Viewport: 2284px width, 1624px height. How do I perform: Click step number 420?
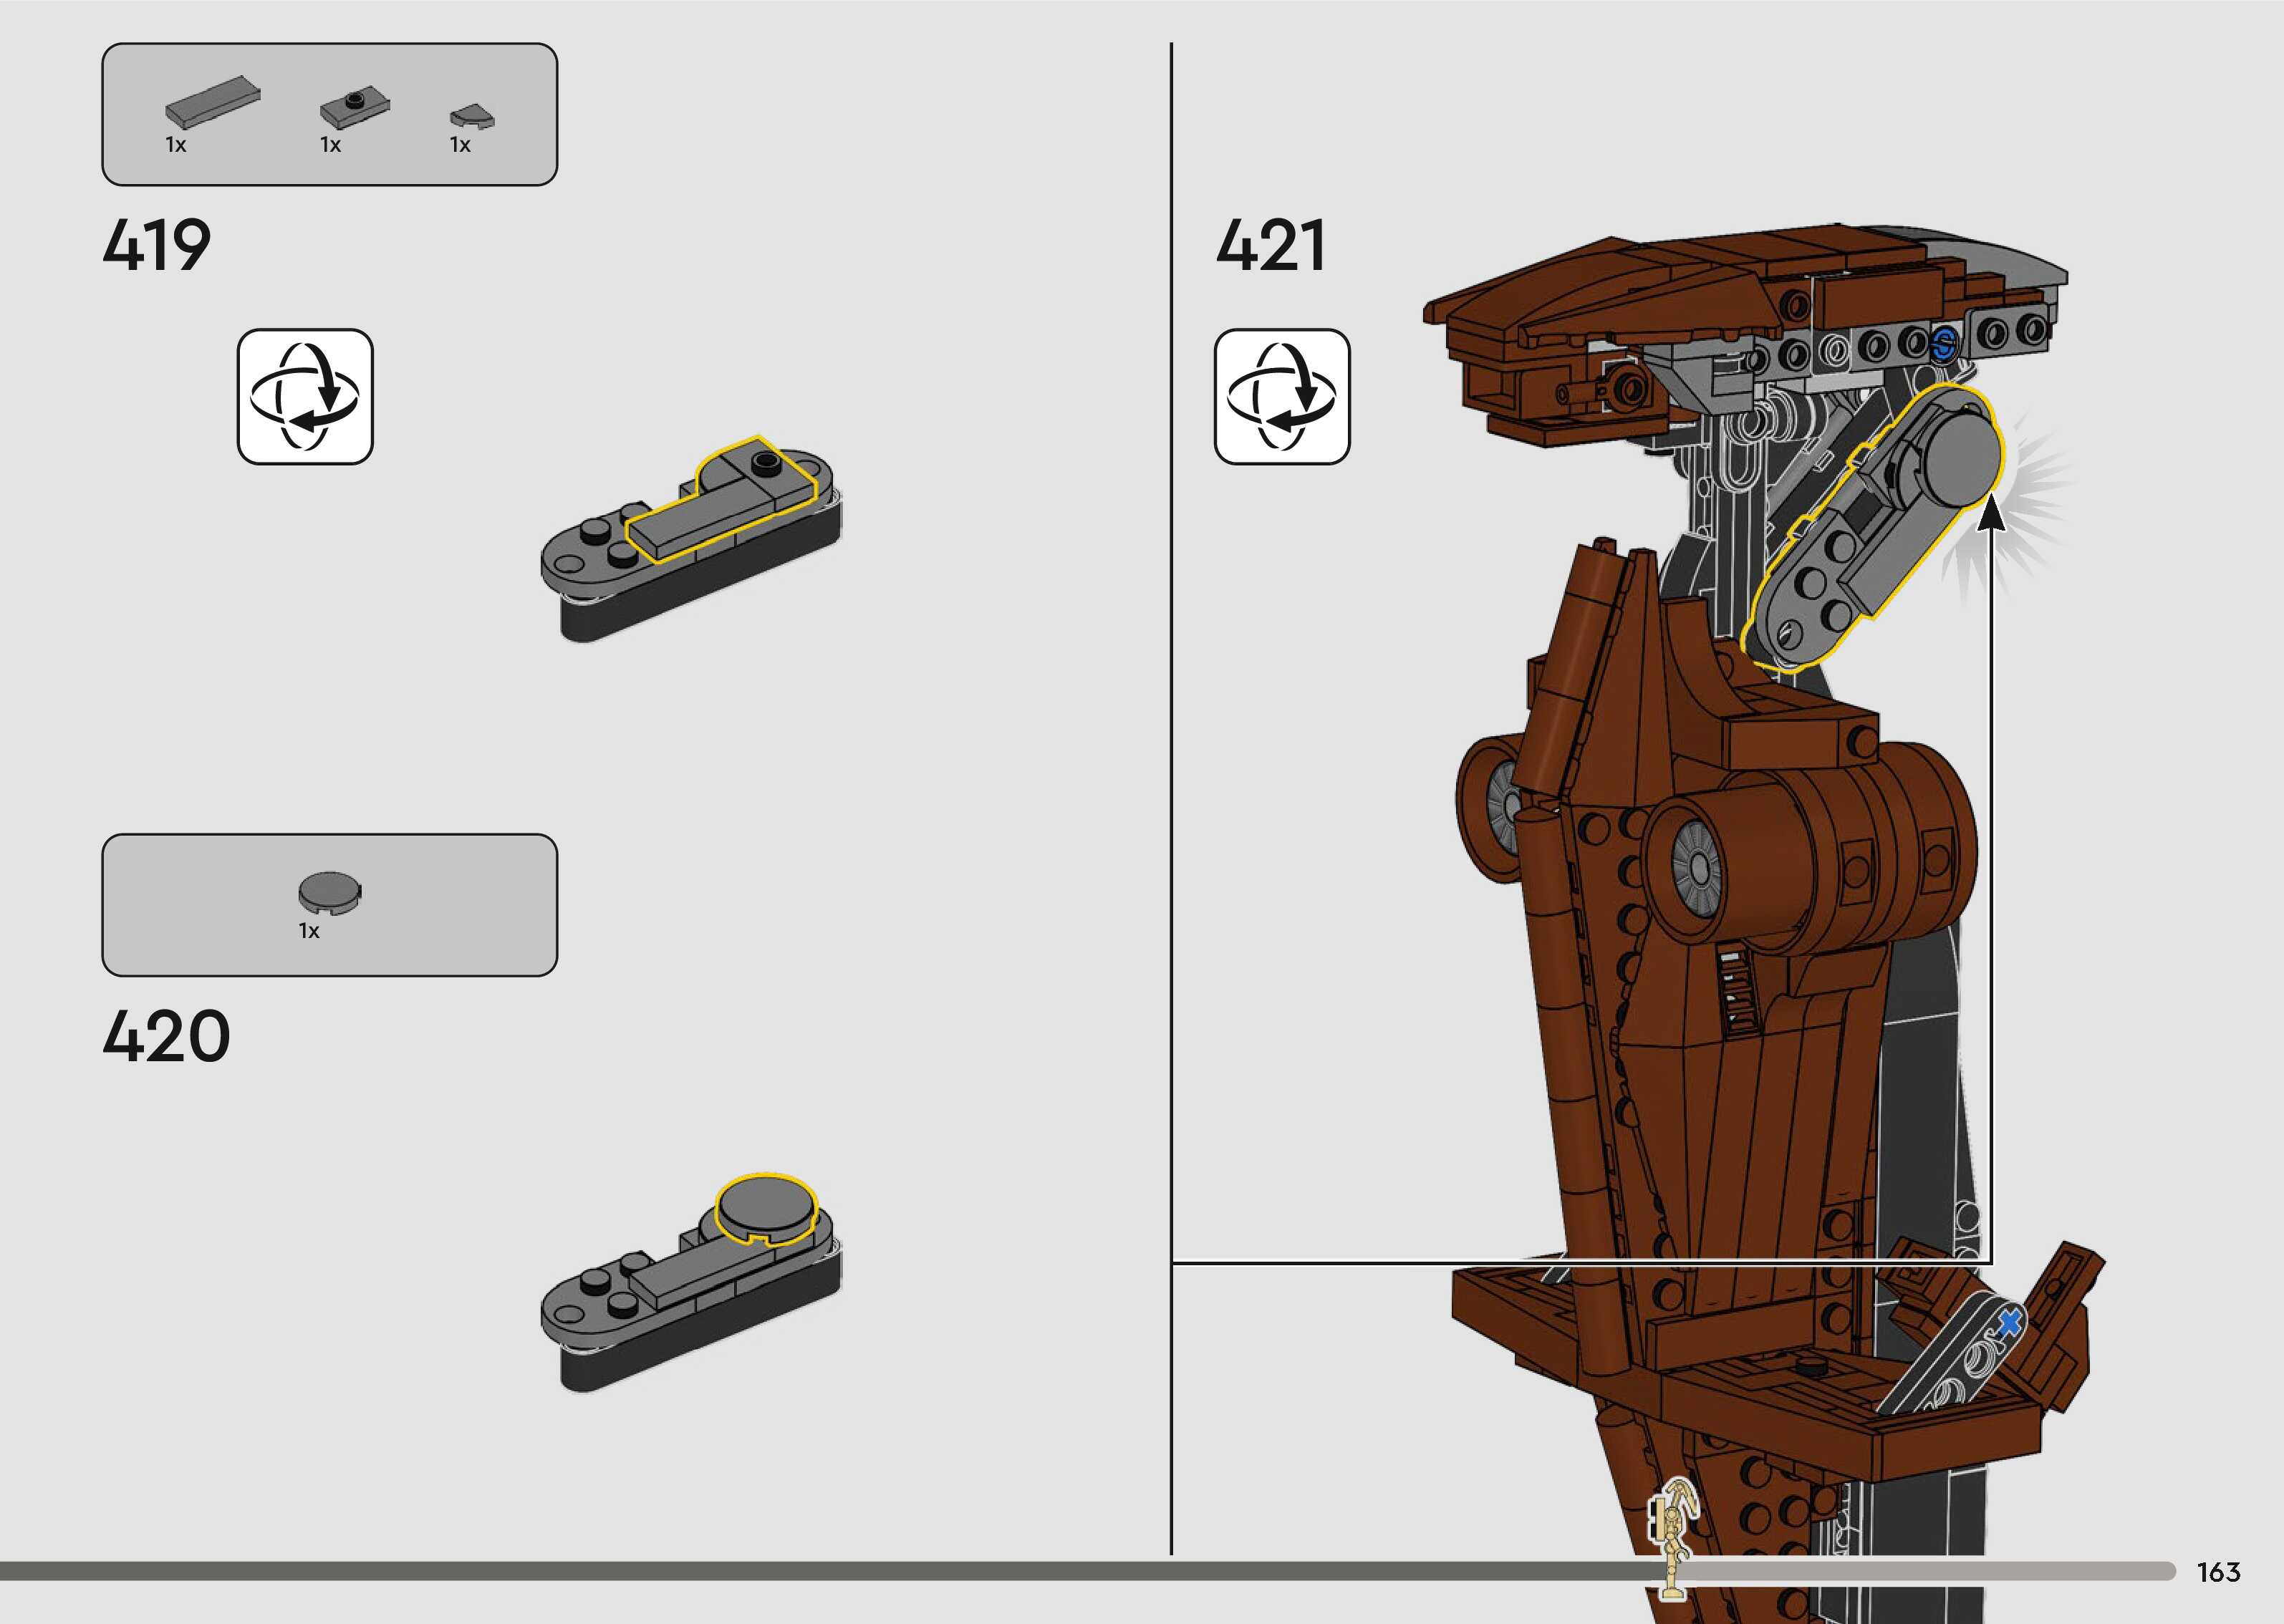tap(166, 1036)
